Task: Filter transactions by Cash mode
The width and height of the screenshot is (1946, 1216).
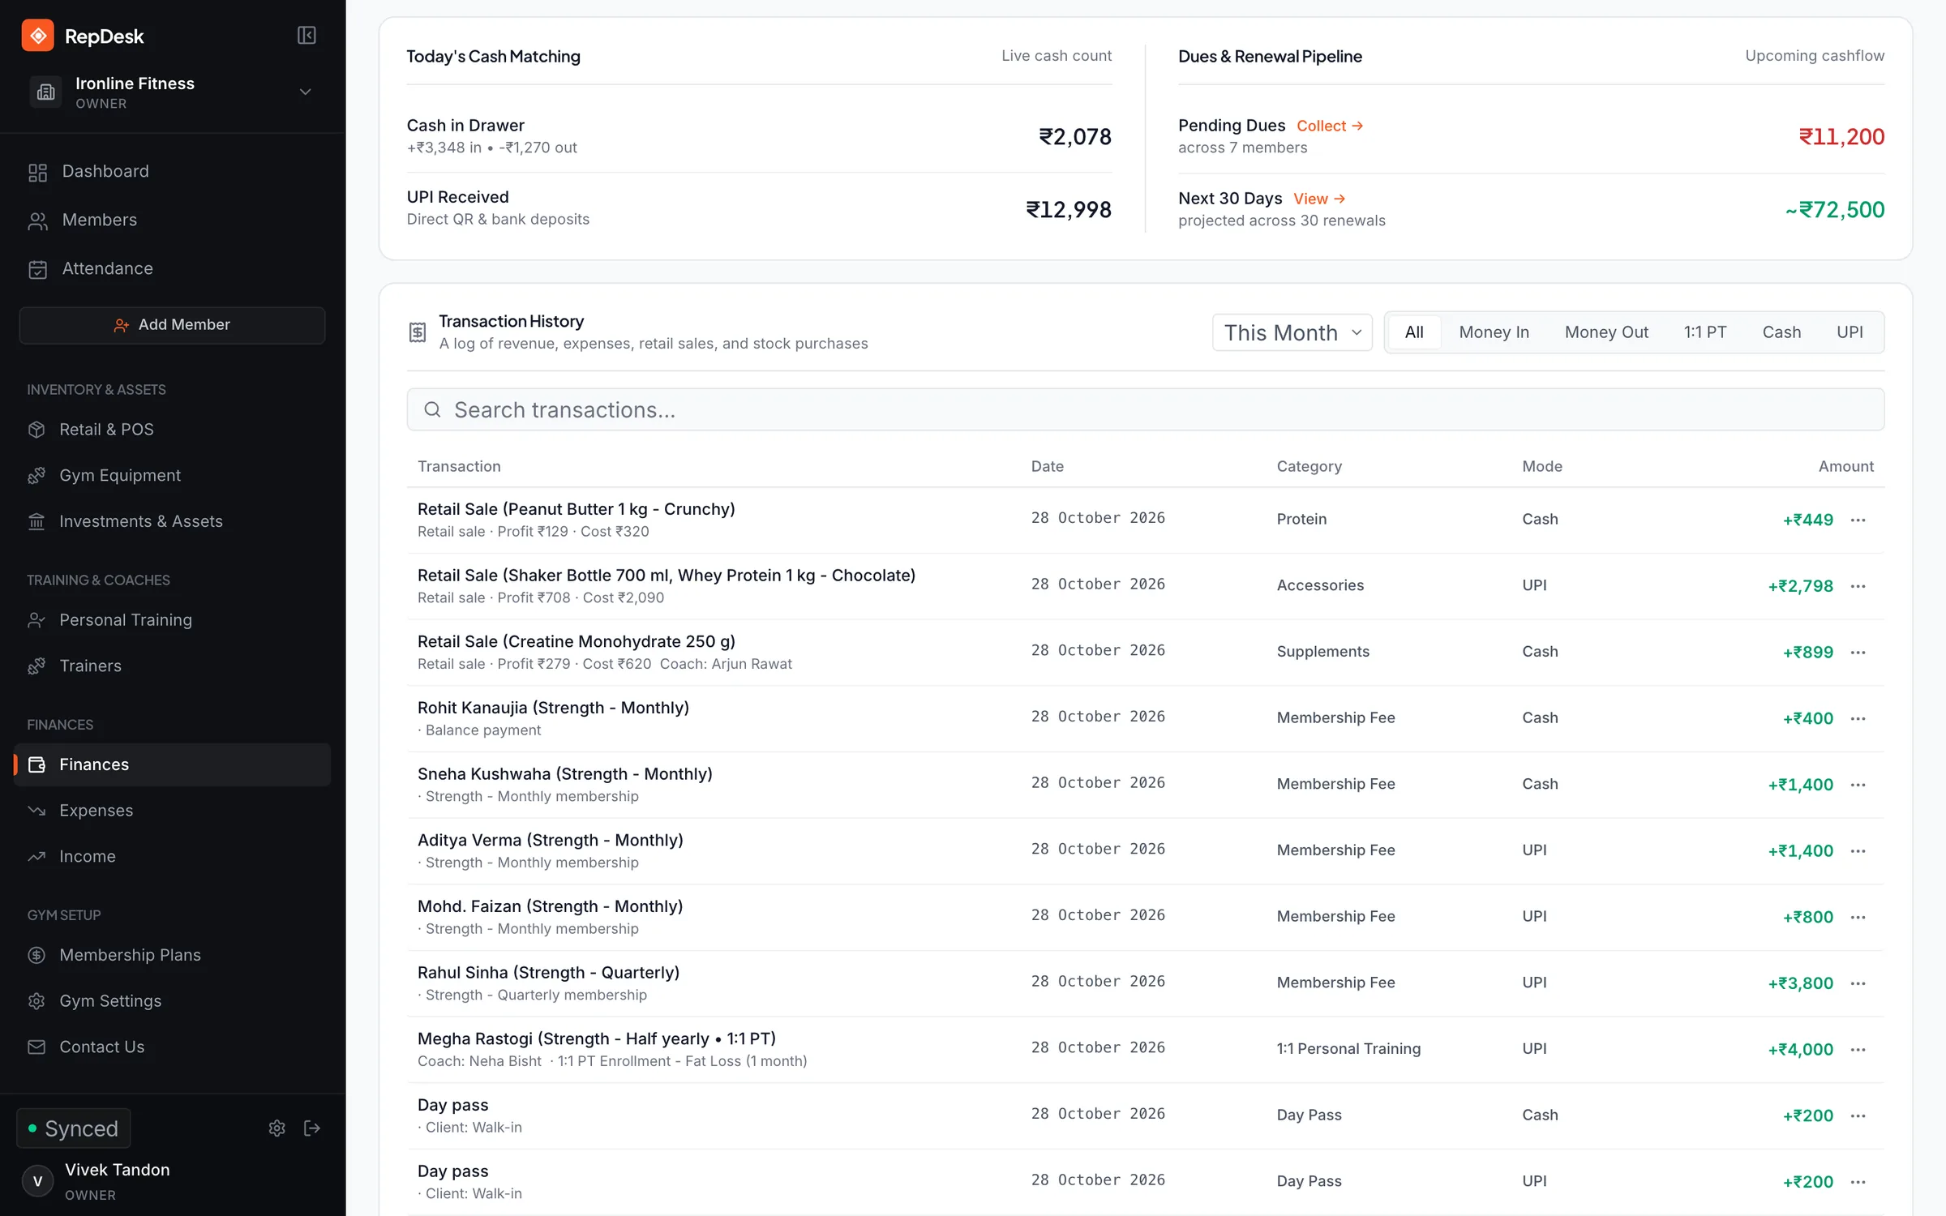Action: tap(1781, 332)
